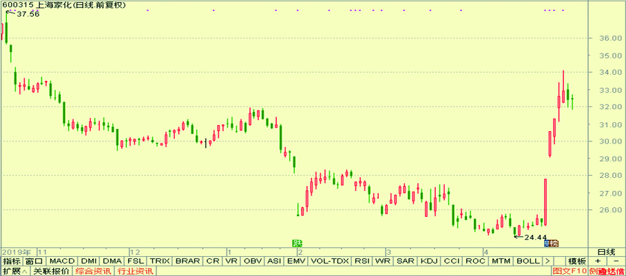Collapse the 扩展 panel expander

click(x=14, y=272)
